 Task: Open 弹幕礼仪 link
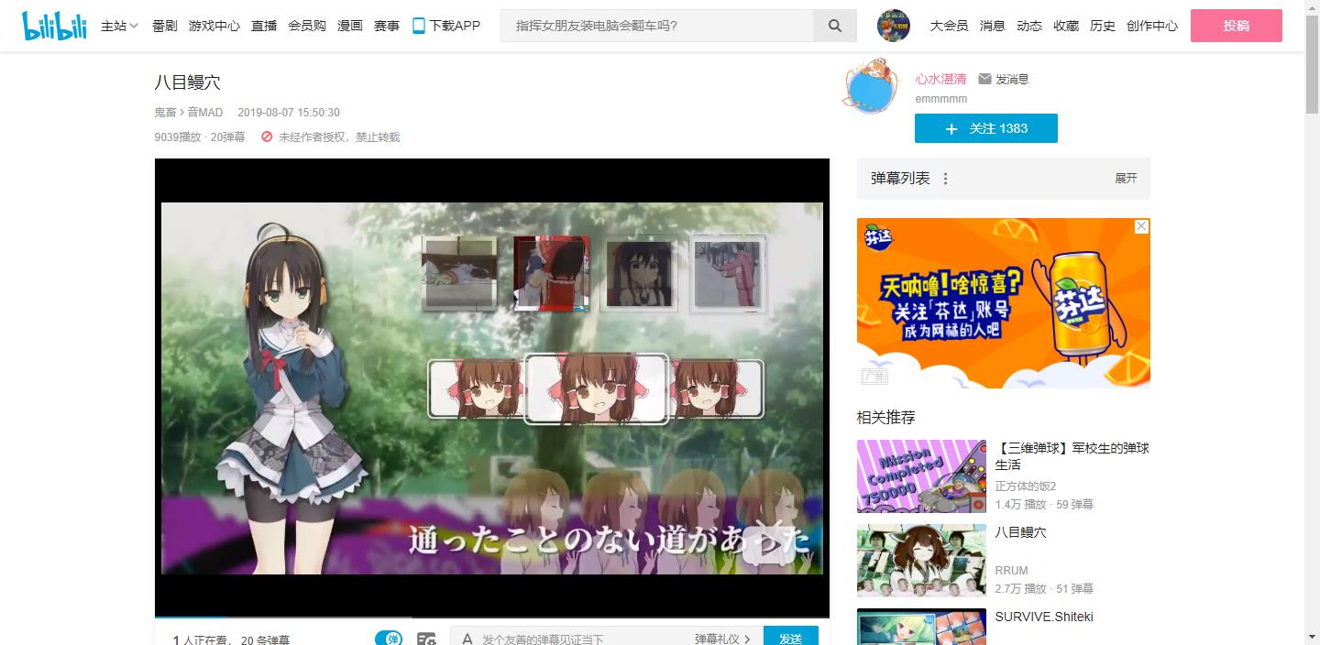(722, 639)
